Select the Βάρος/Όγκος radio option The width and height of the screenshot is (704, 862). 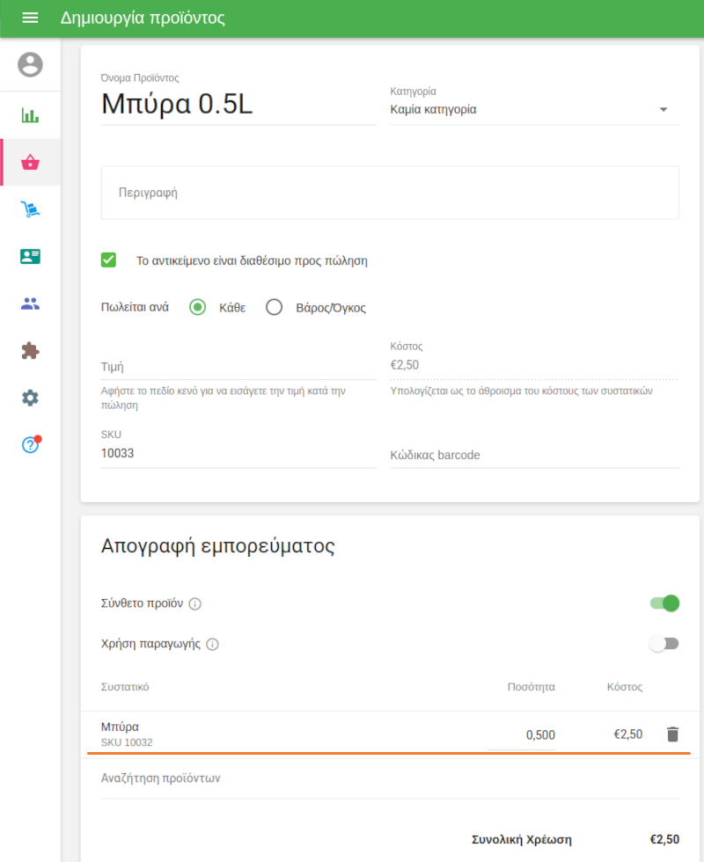274,307
